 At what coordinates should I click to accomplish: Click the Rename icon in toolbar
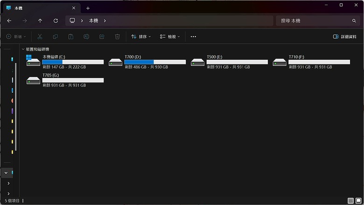86,37
